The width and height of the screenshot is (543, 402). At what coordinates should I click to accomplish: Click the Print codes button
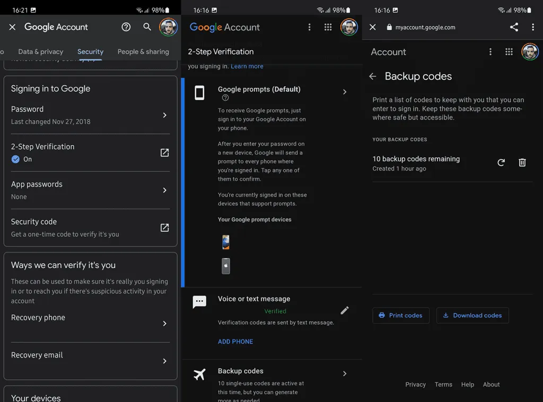point(401,316)
